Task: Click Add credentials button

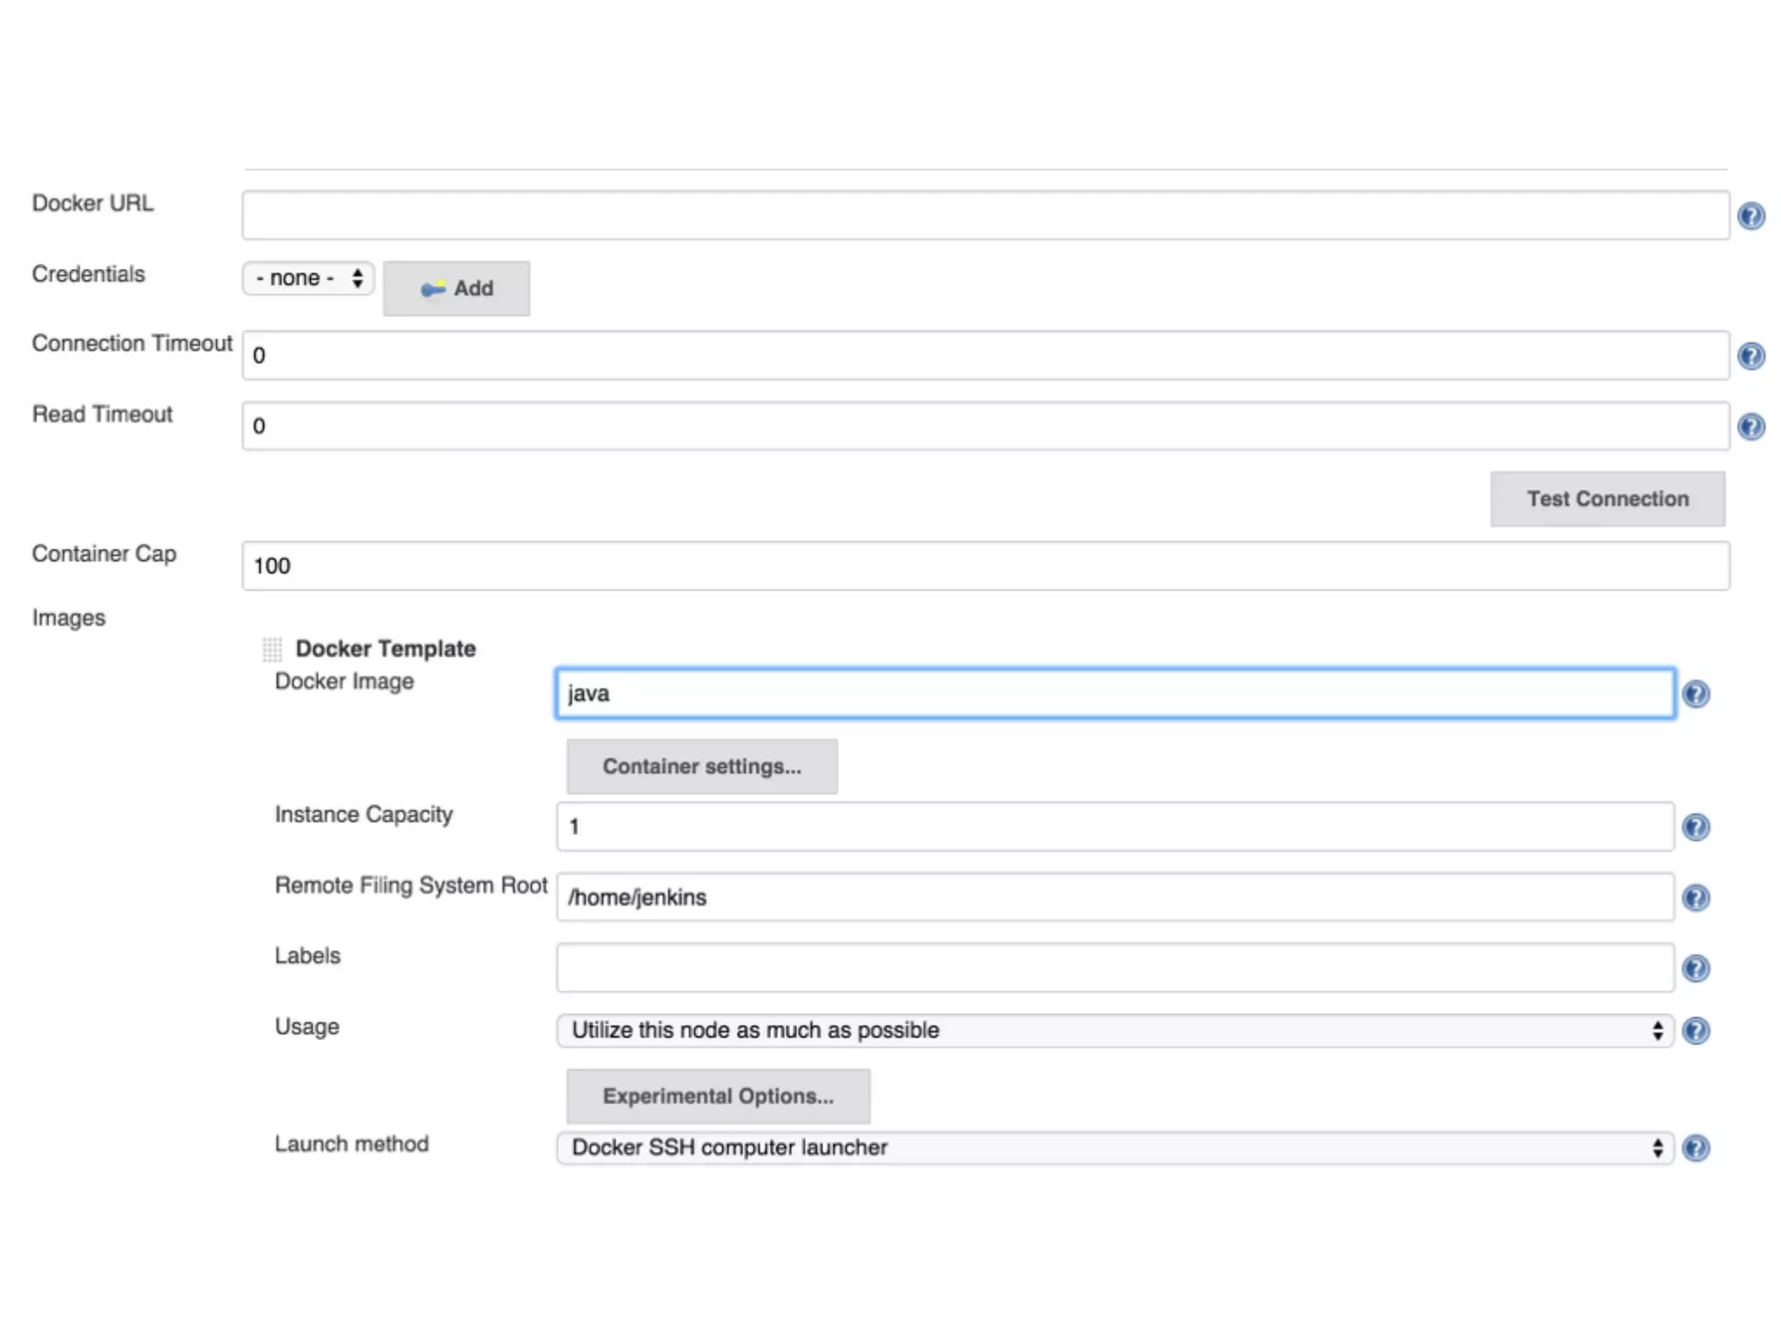Action: pyautogui.click(x=457, y=289)
